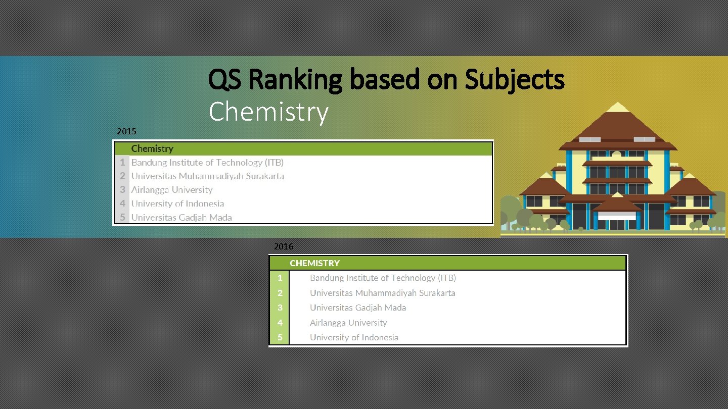Select "University of Indonesia" in the 2015 table

point(177,203)
